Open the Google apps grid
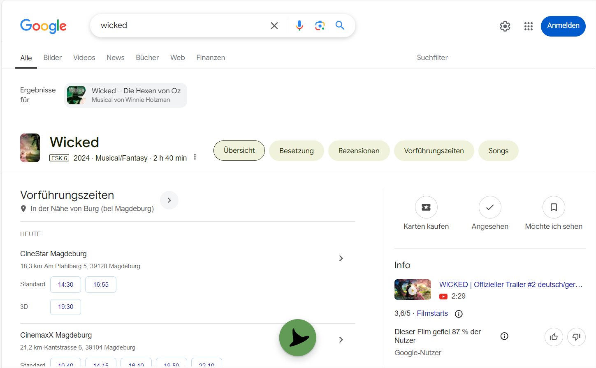 (529, 26)
